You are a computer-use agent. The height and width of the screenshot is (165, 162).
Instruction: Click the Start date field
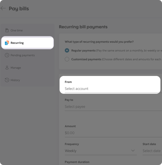152,151
